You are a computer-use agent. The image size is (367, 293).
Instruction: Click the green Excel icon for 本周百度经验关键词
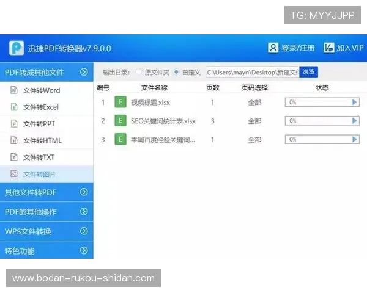pyautogui.click(x=120, y=139)
